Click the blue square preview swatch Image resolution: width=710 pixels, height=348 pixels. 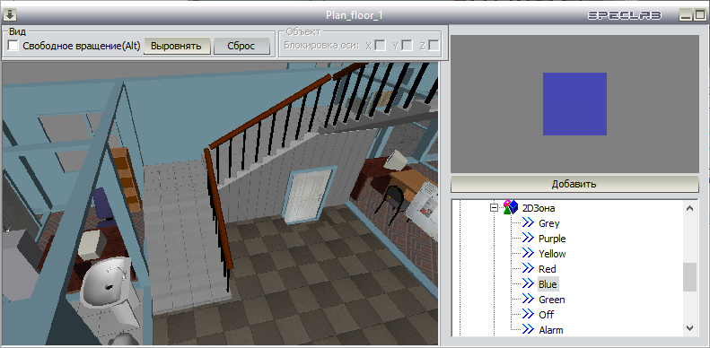point(574,104)
